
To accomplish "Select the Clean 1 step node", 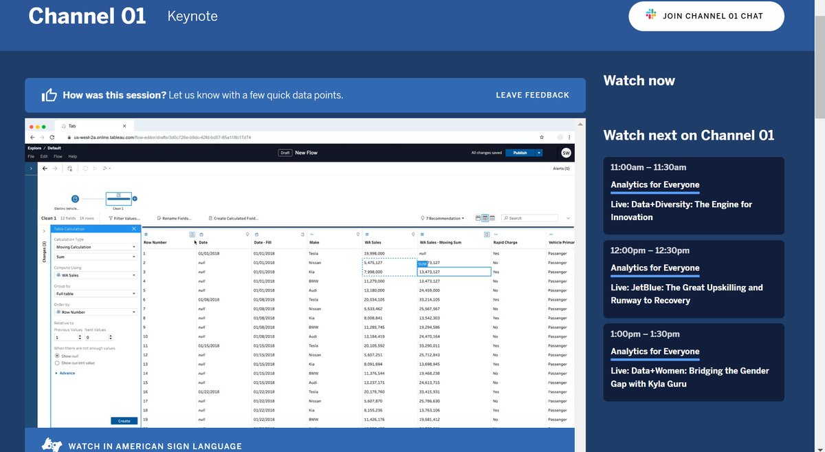I will coord(118,197).
